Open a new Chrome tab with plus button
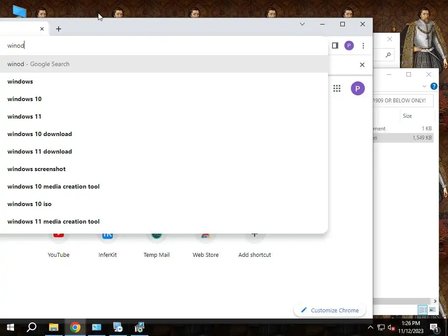Image resolution: width=448 pixels, height=336 pixels. tap(59, 29)
